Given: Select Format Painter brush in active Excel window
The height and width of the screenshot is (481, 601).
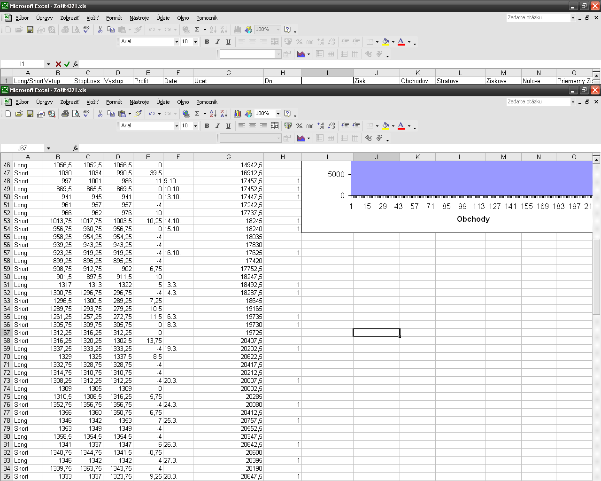Looking at the screenshot, I should (138, 114).
